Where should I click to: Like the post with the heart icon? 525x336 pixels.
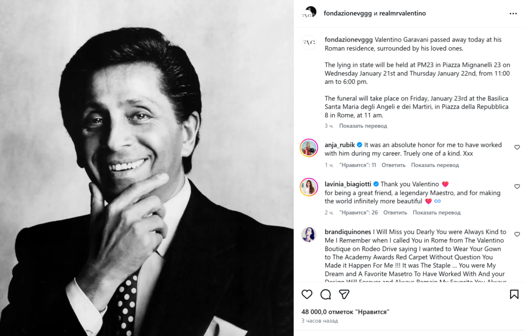coord(307,295)
